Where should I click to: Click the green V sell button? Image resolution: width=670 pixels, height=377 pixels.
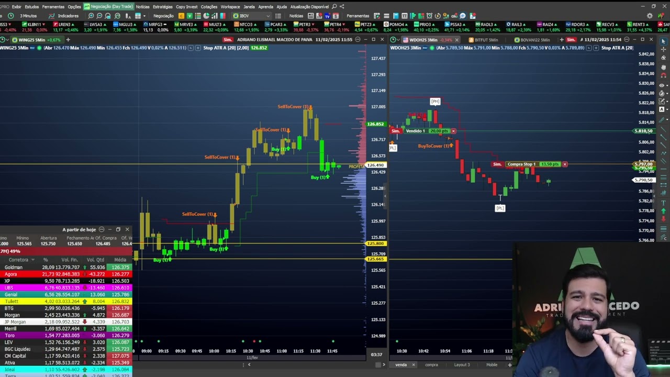(189, 16)
